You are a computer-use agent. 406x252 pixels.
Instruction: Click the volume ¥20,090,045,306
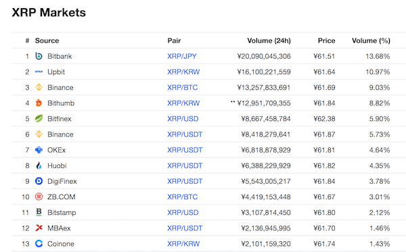tap(264, 56)
